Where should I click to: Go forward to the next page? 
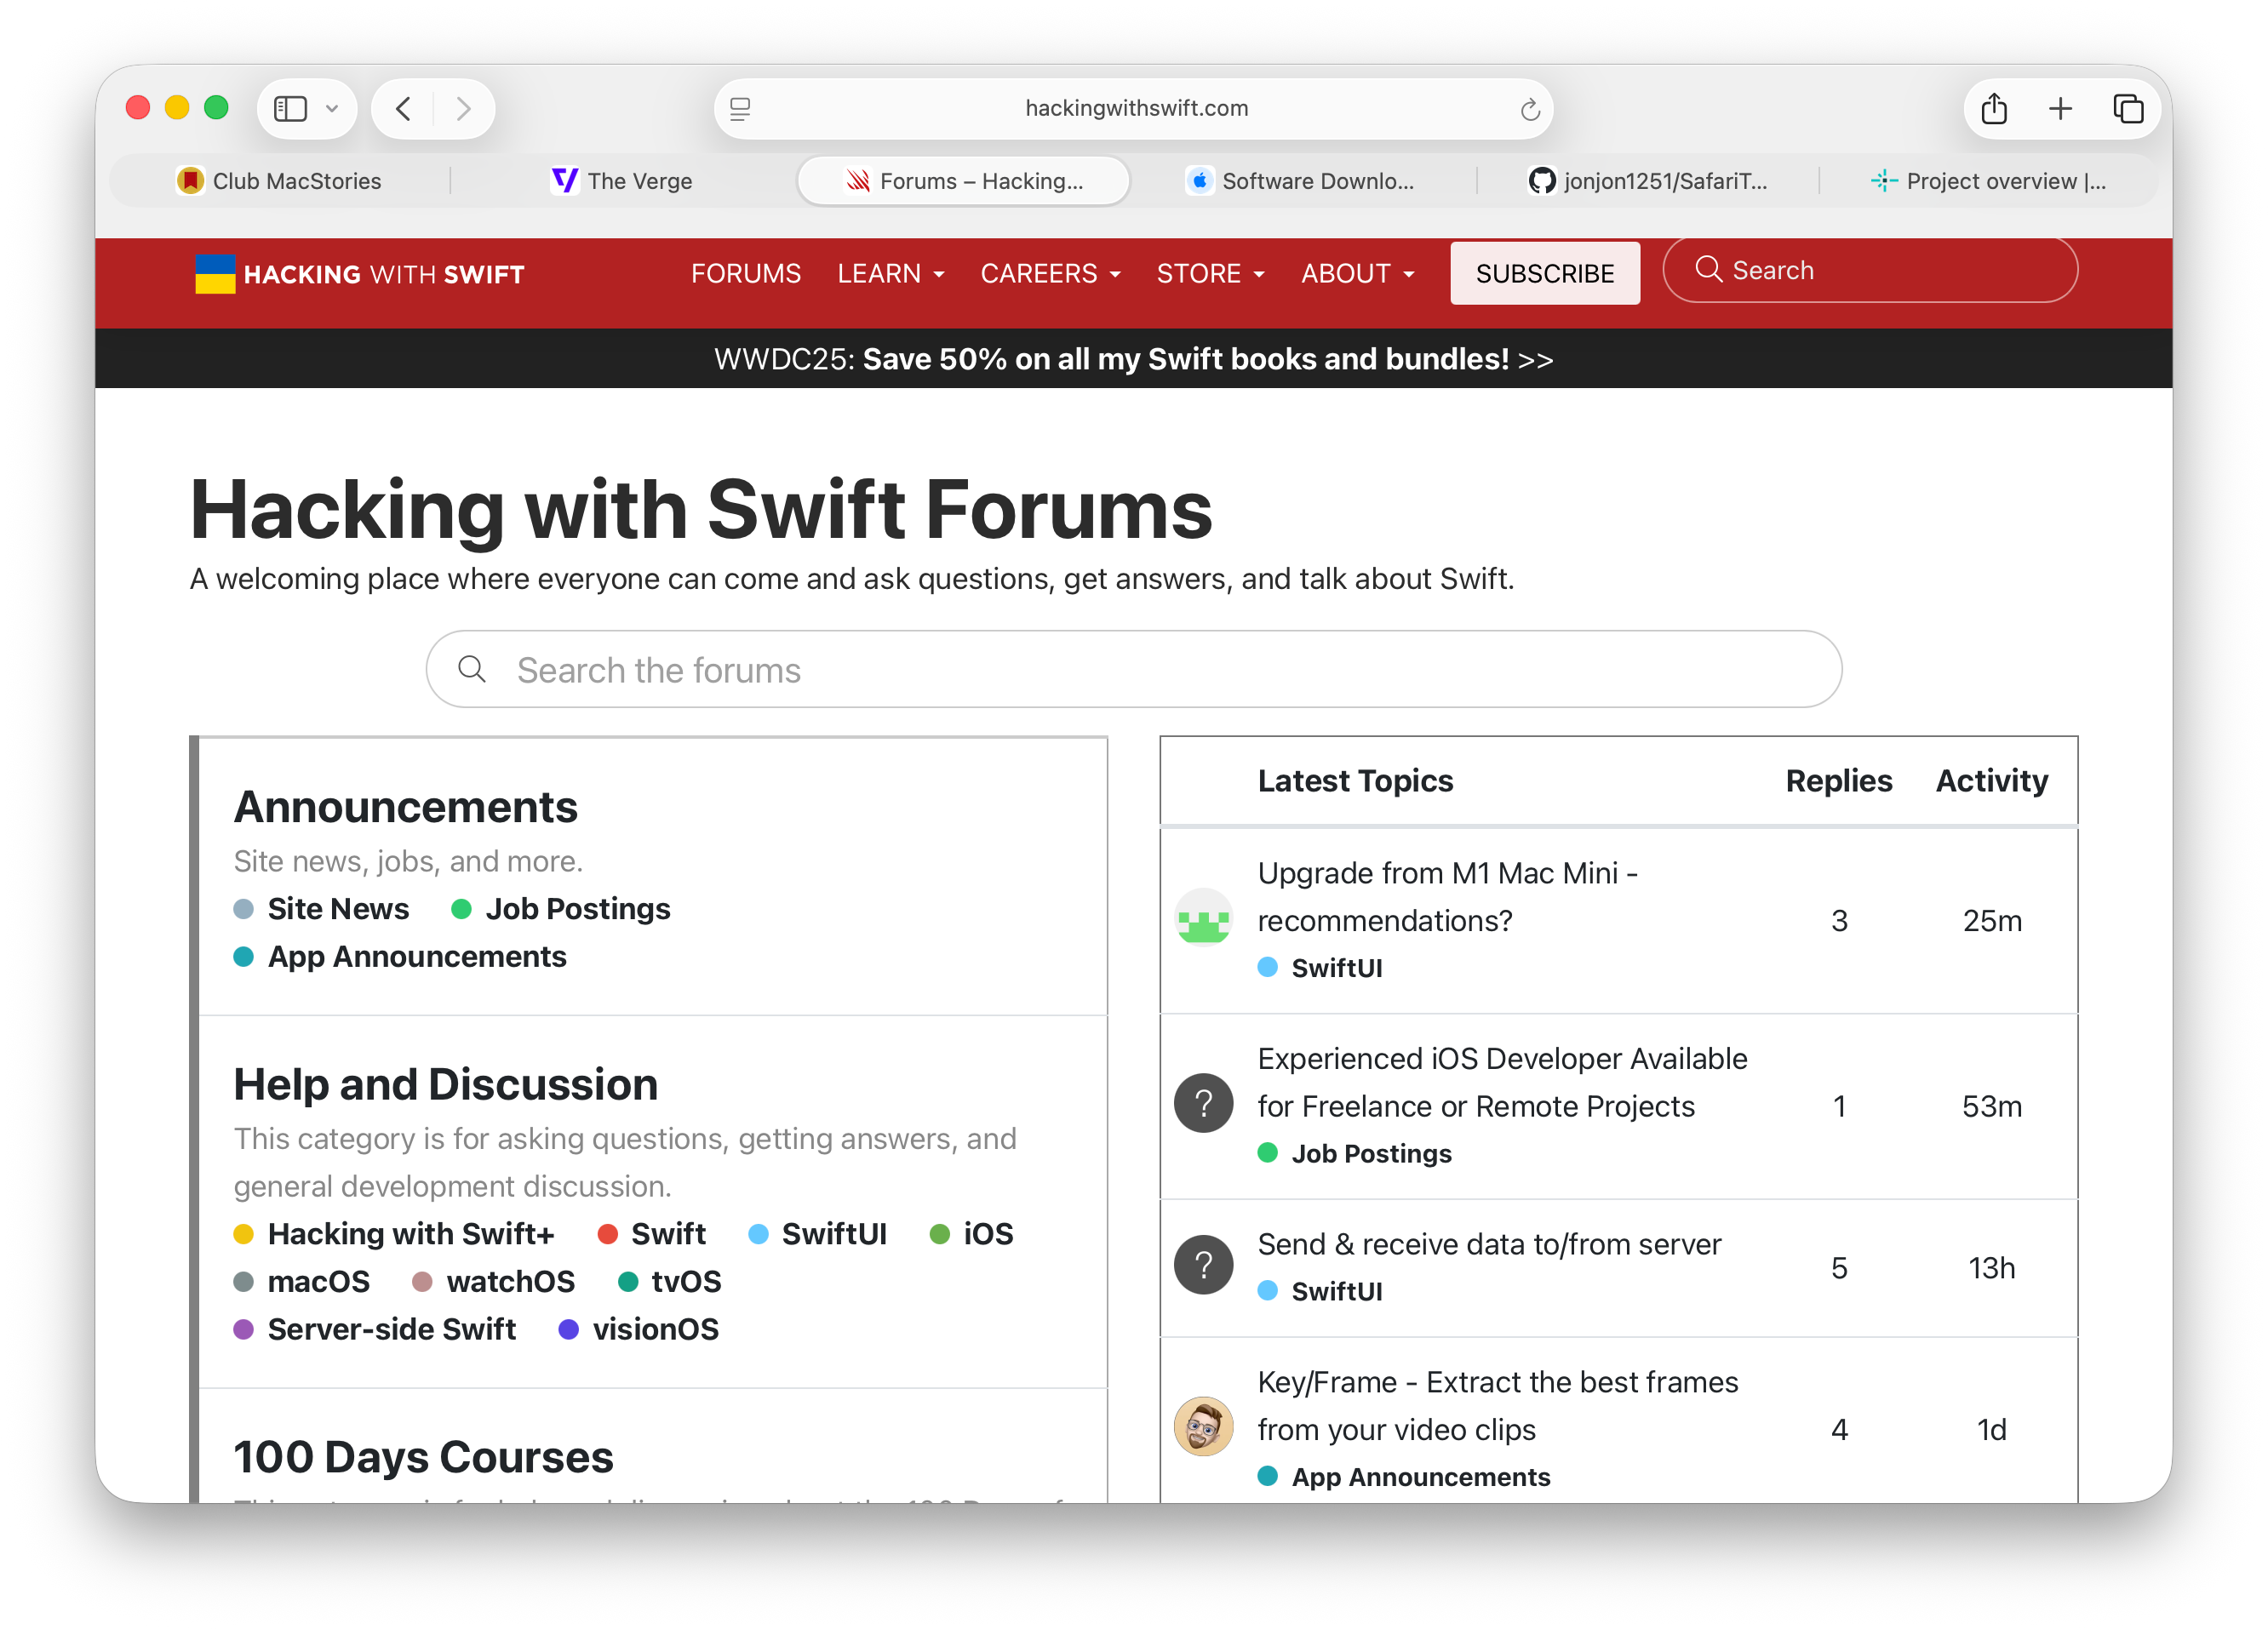click(x=463, y=108)
